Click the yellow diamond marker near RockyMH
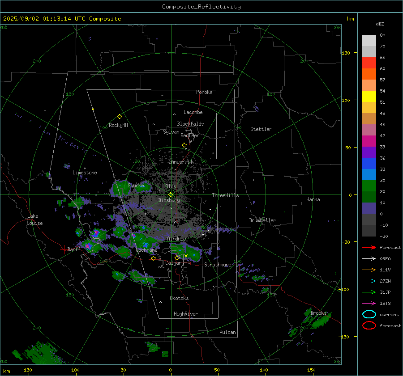 [120, 117]
